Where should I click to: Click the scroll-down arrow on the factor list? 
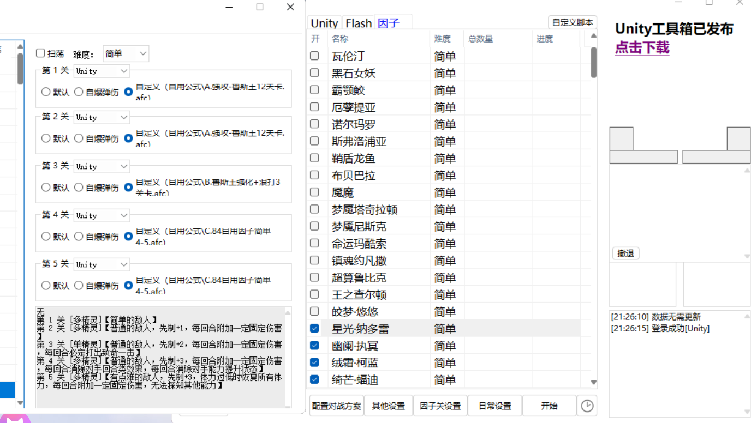point(593,382)
